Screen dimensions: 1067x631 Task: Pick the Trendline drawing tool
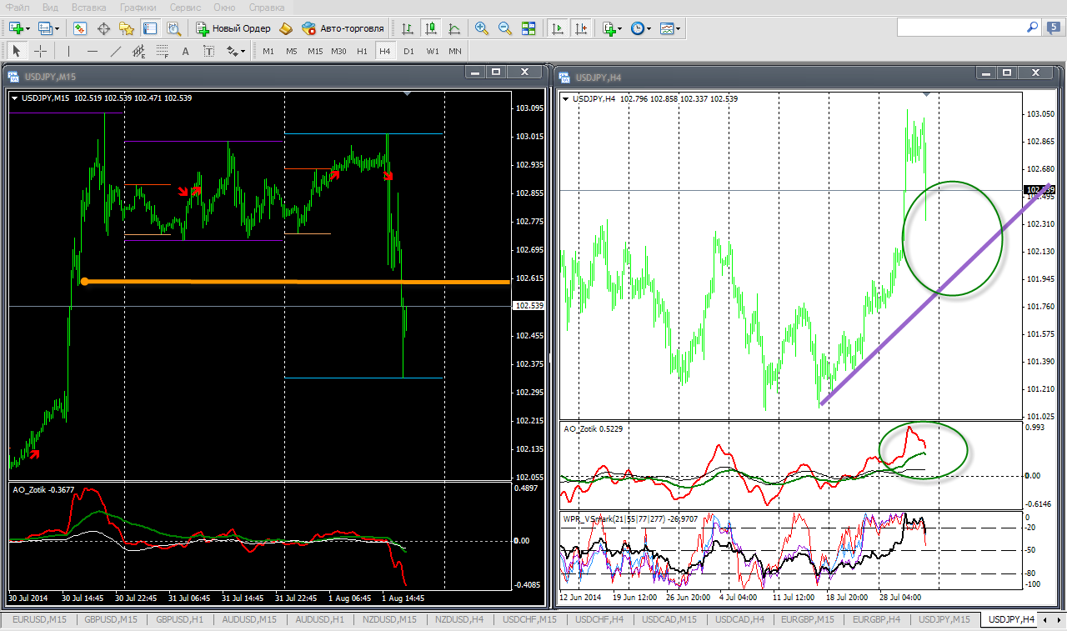click(x=116, y=51)
